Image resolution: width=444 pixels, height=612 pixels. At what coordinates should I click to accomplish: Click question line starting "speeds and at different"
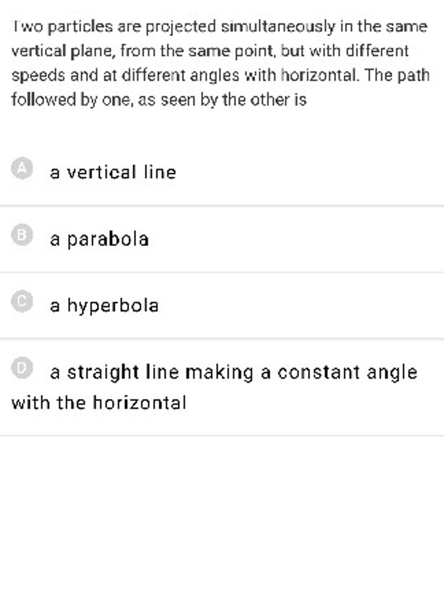(220, 76)
